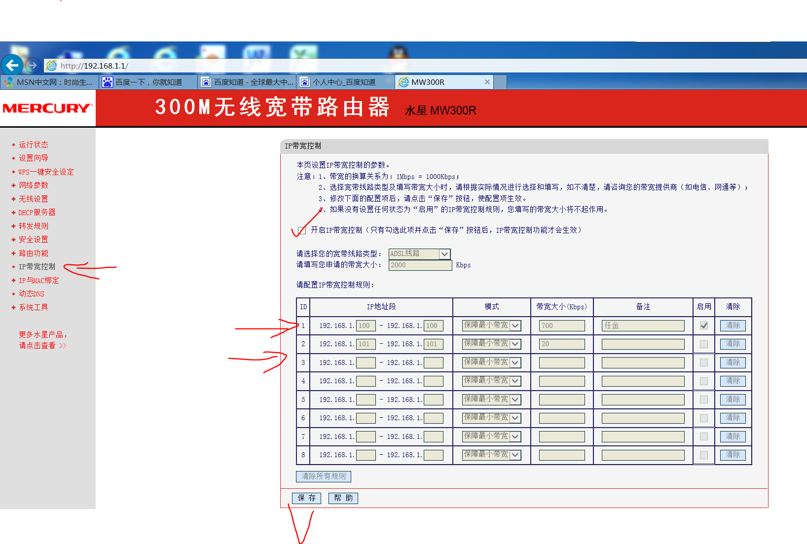807x544 pixels.
Task: Click the address bar showing 192.168.1.1
Action: [x=424, y=66]
